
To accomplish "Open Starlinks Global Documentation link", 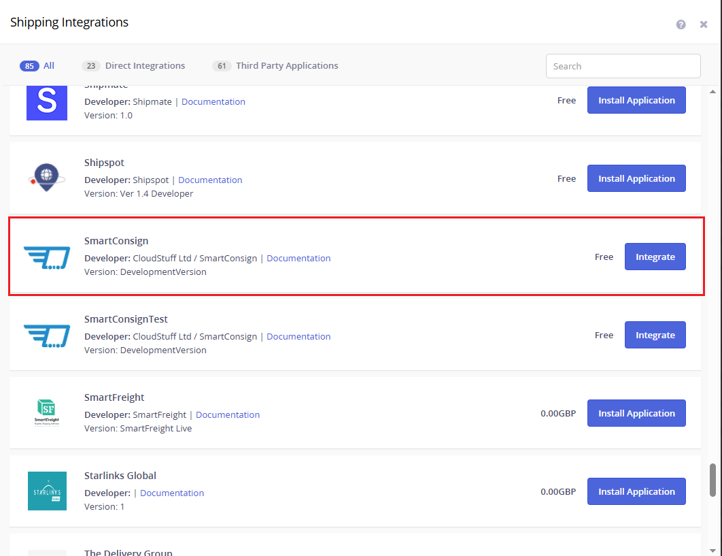I will [172, 493].
